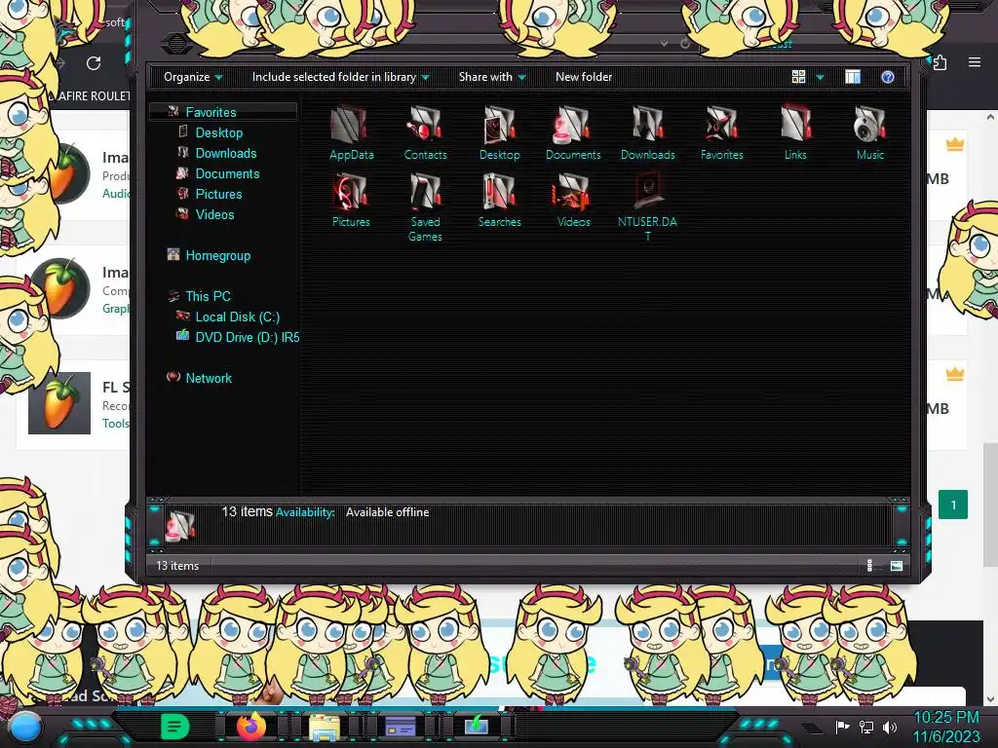
Task: Open the Saved Games folder
Action: point(425,206)
